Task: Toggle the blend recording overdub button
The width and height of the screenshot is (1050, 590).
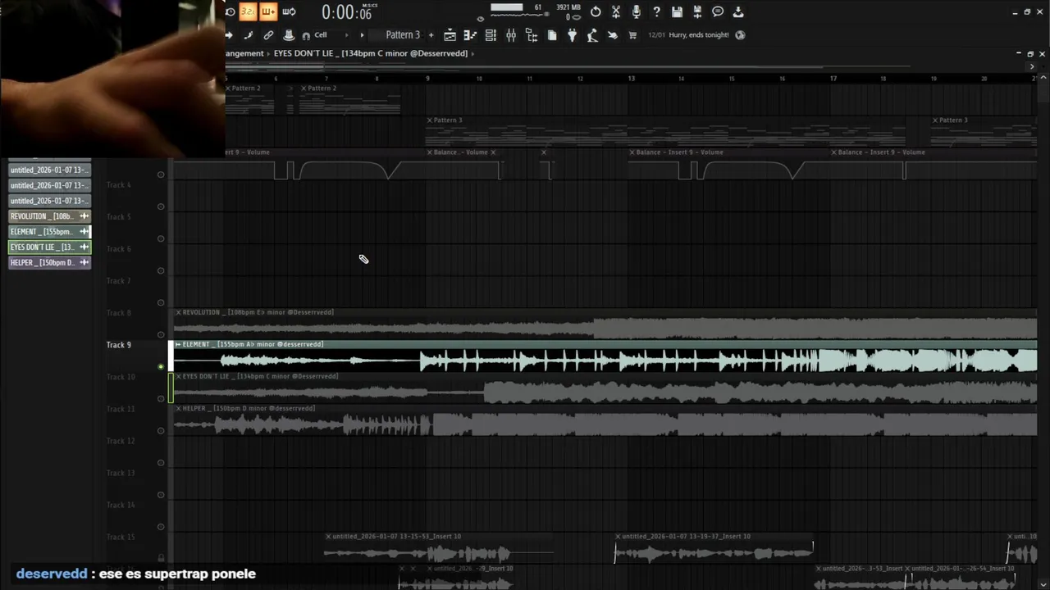Action: click(x=267, y=11)
